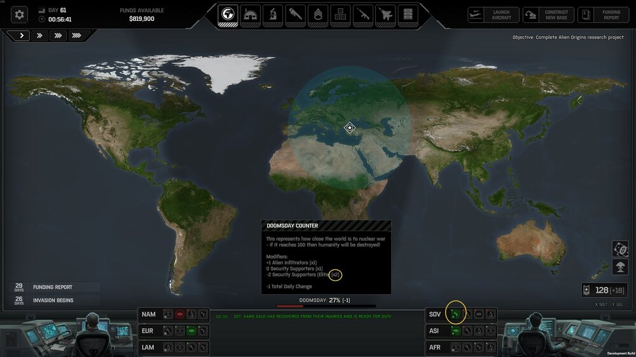Click the Alien Origins objective text

568,37
